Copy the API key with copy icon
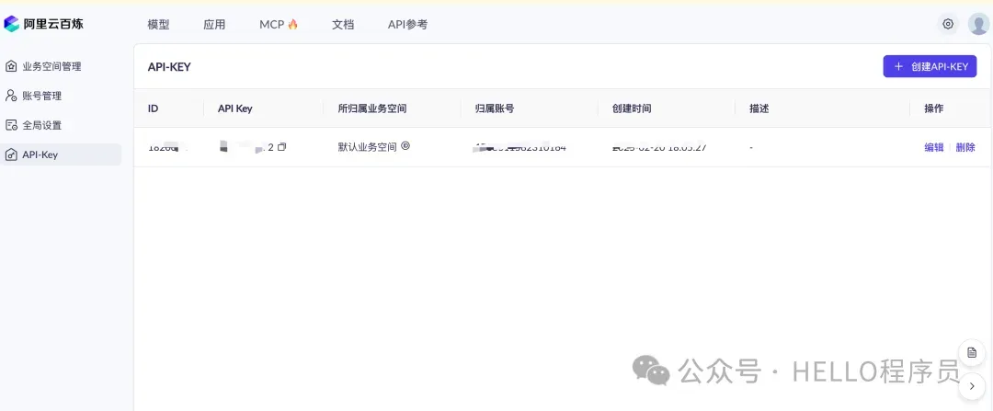 tap(282, 147)
